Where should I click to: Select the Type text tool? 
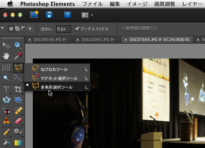[6, 90]
